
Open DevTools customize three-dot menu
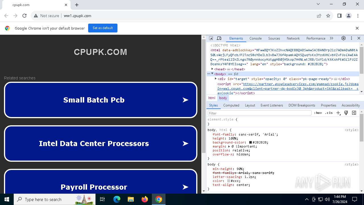tap(351, 38)
